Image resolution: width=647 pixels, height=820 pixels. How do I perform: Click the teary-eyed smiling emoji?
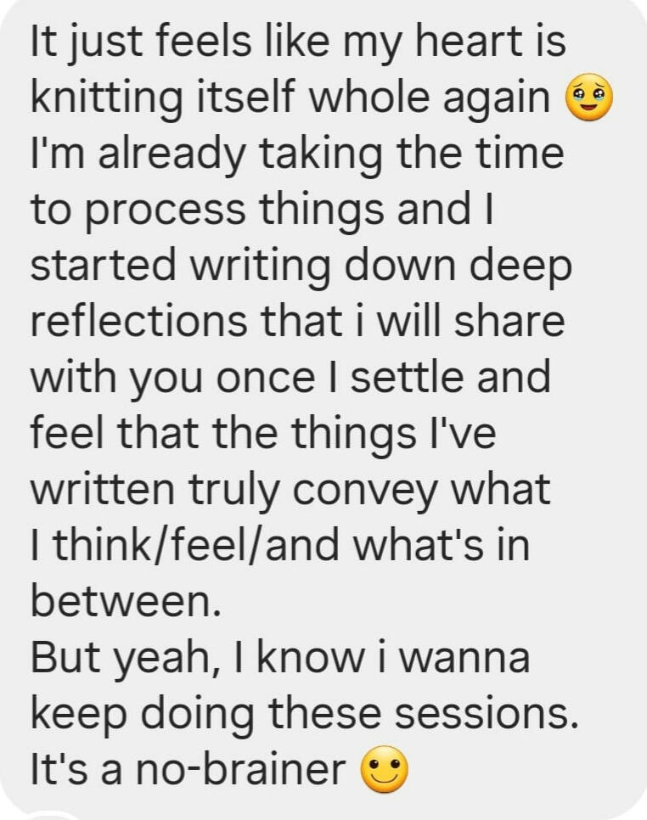pyautogui.click(x=588, y=98)
